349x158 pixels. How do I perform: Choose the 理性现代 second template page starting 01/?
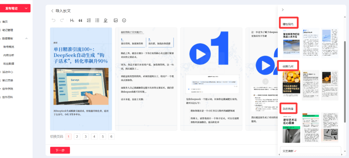311,43
